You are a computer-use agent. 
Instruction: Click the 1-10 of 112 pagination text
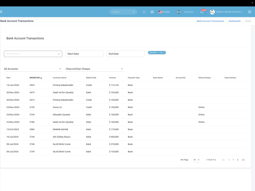click(x=211, y=160)
